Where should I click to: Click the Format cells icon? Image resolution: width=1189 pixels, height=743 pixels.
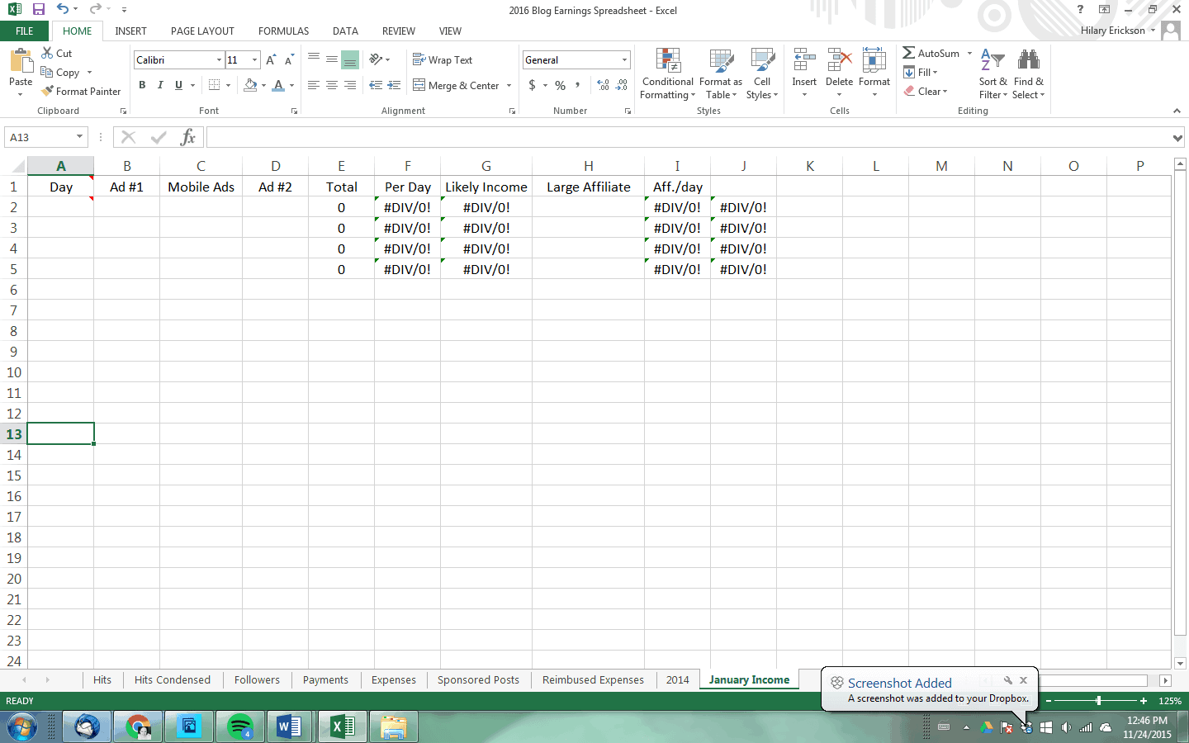point(874,61)
